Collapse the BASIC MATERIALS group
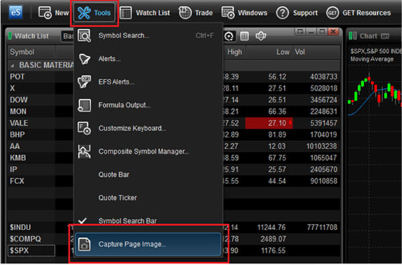Image resolution: width=402 pixels, height=265 pixels. pos(12,66)
